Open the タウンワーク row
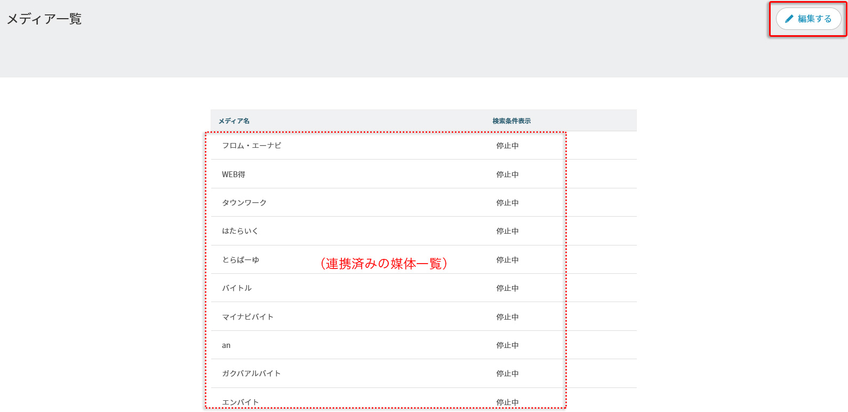The height and width of the screenshot is (412, 848). pyautogui.click(x=244, y=203)
